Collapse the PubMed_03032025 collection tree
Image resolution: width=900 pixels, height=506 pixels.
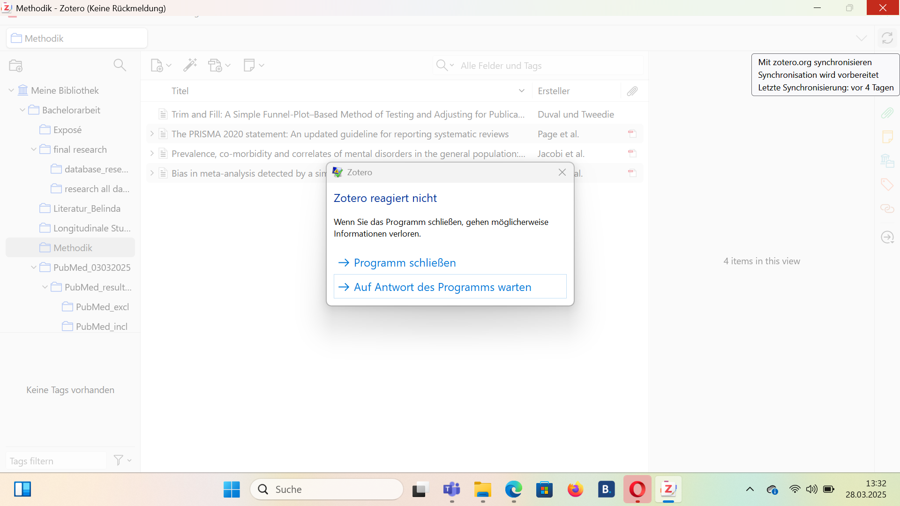pyautogui.click(x=34, y=268)
